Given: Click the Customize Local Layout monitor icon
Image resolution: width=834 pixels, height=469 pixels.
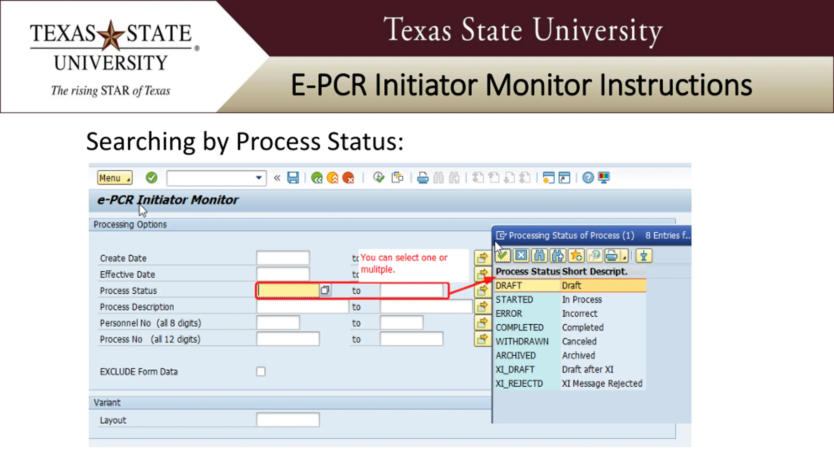Looking at the screenshot, I should coord(604,178).
